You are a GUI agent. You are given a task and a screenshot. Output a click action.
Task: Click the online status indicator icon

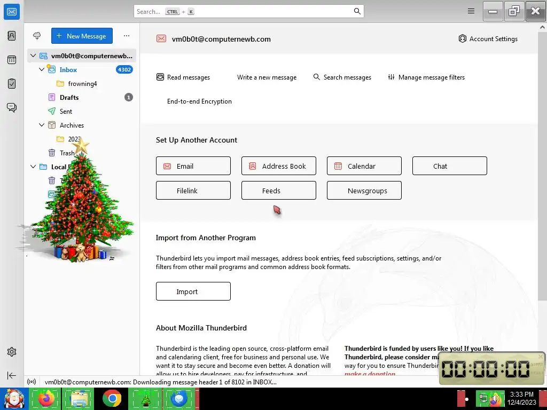pos(32,382)
